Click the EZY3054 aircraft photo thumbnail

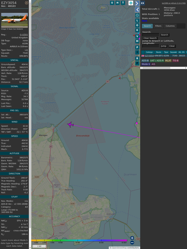(14, 20)
